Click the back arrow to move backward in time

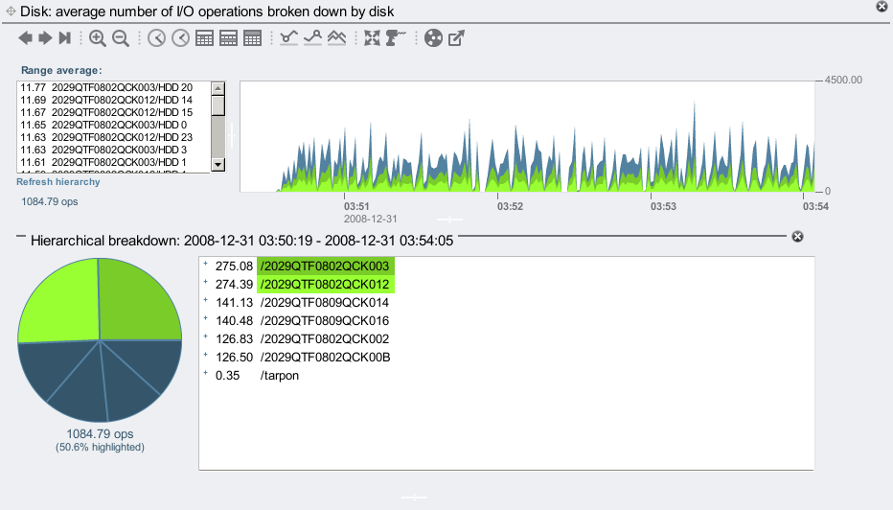26,38
